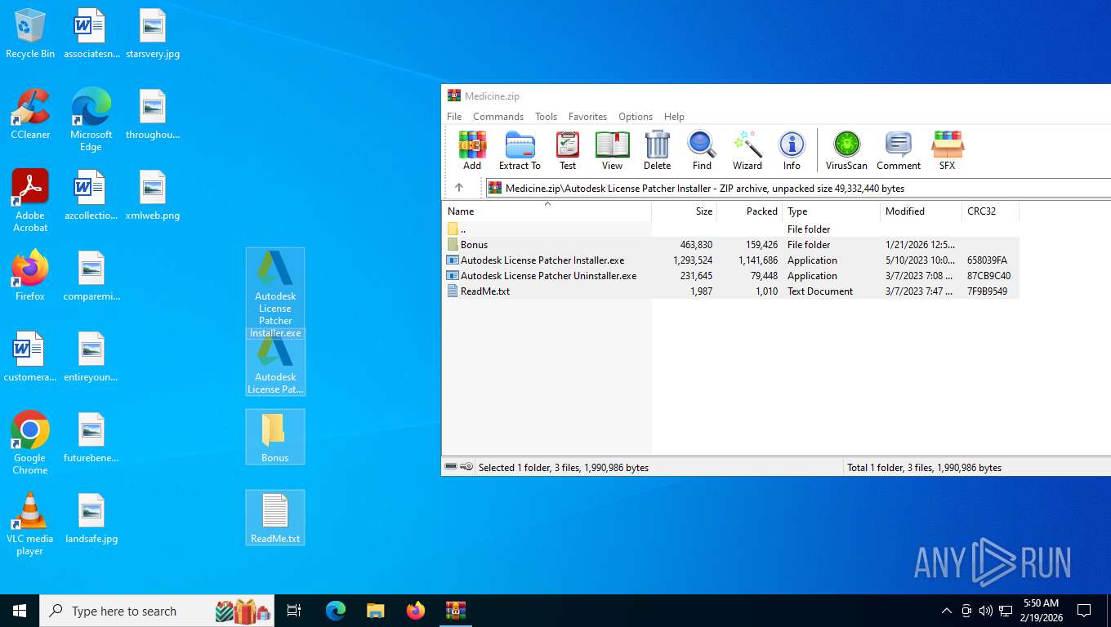Open Google Chrome desktop shortcut

tap(30, 443)
